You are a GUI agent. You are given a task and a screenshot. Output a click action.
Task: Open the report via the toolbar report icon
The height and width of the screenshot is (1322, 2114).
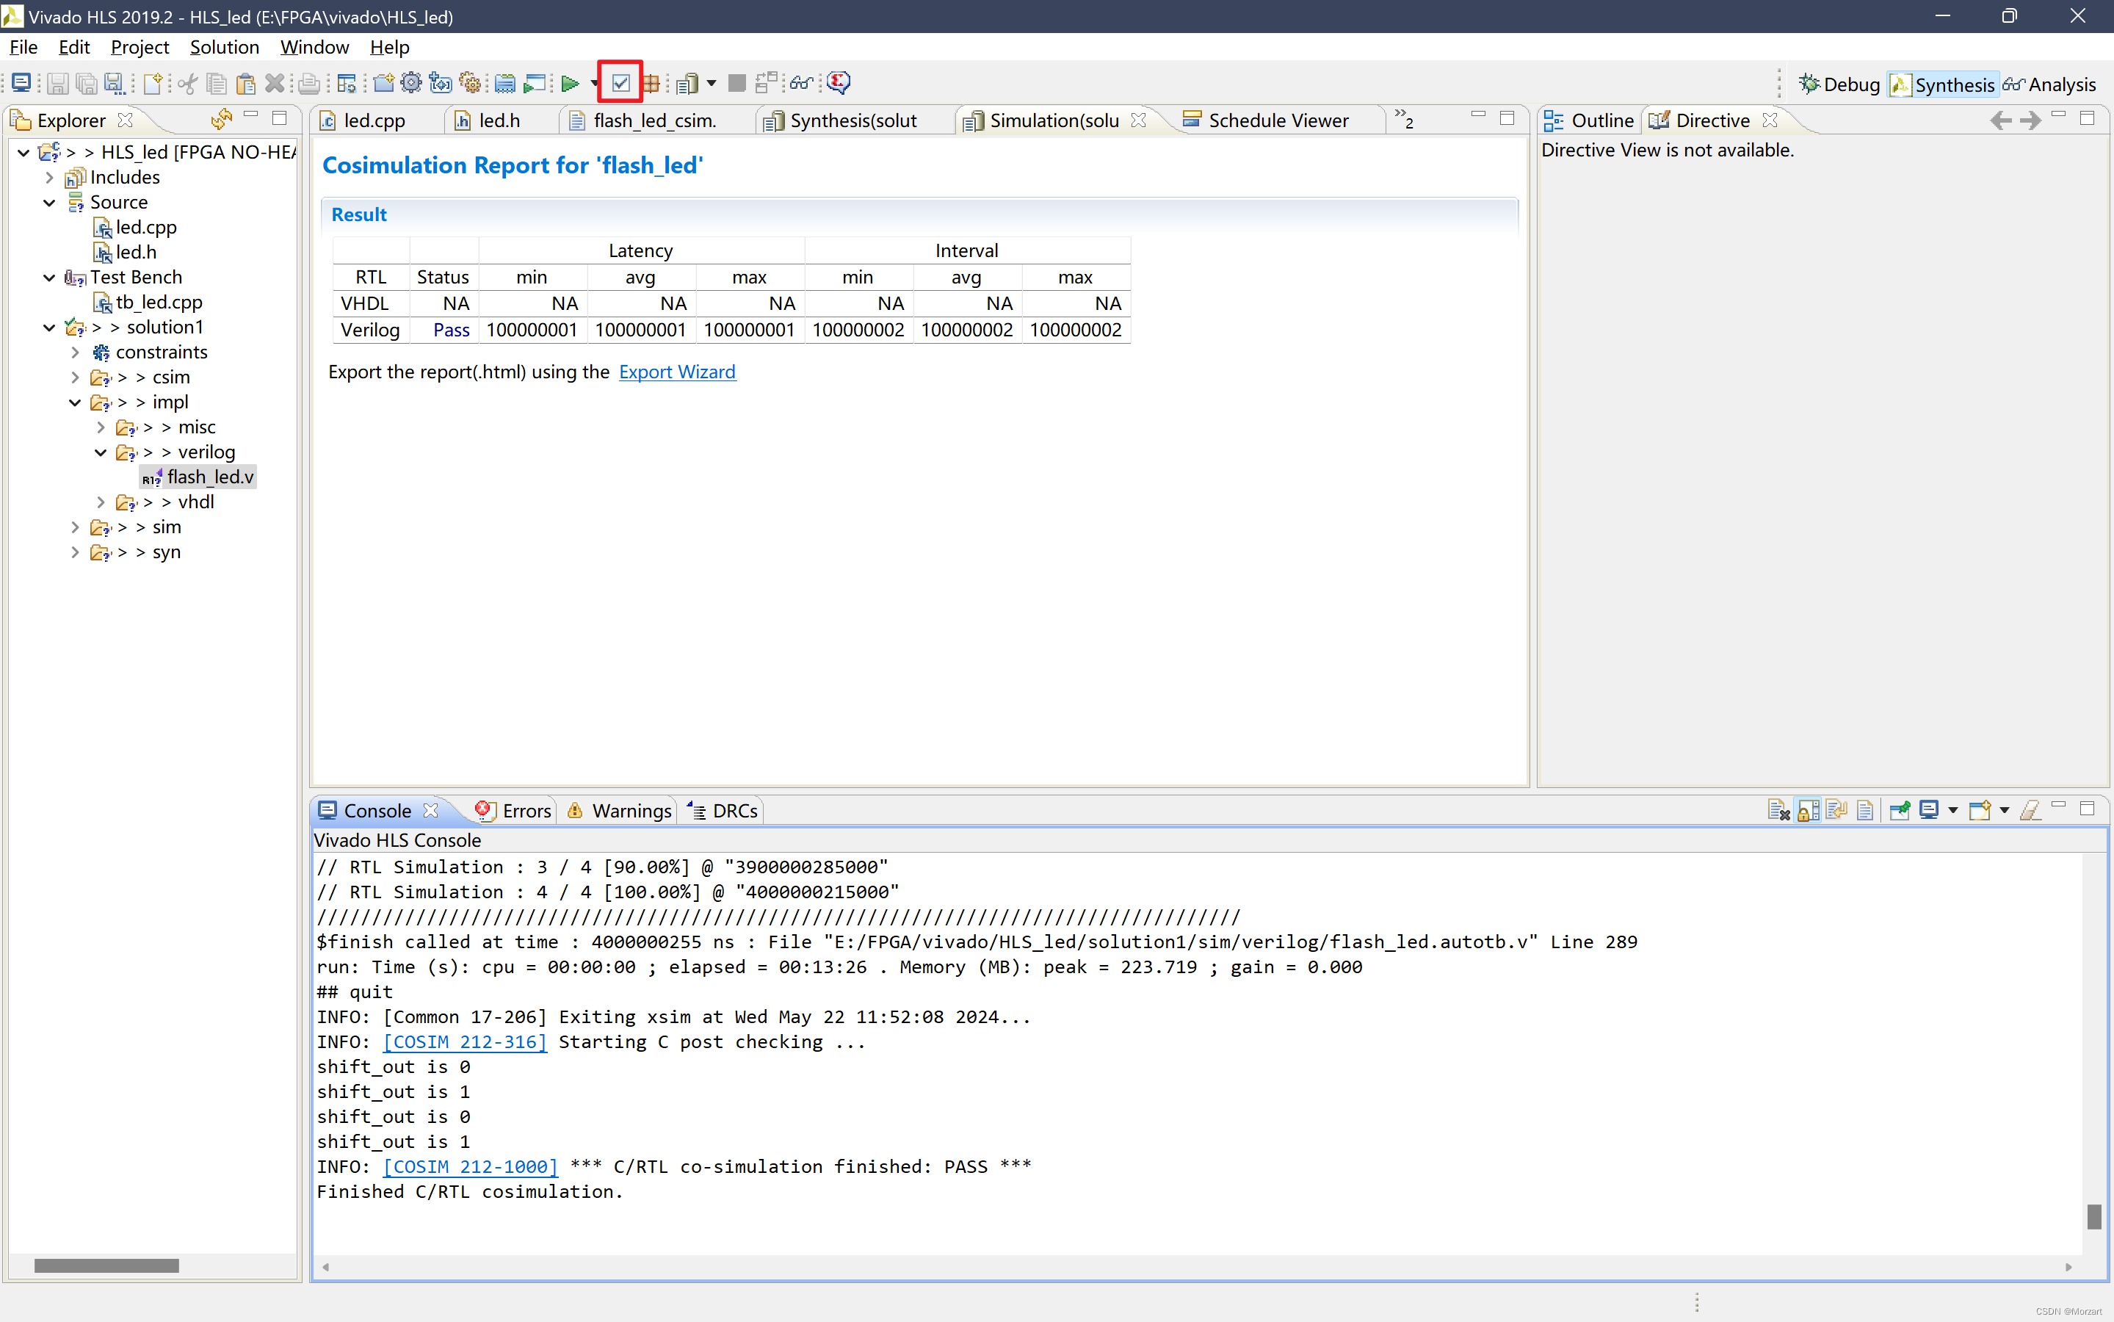pos(688,83)
